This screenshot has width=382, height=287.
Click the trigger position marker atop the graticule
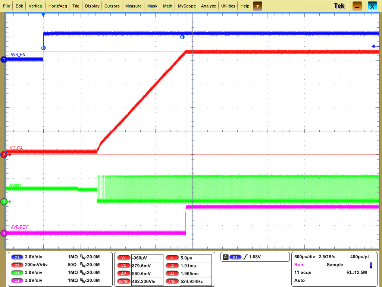point(44,15)
